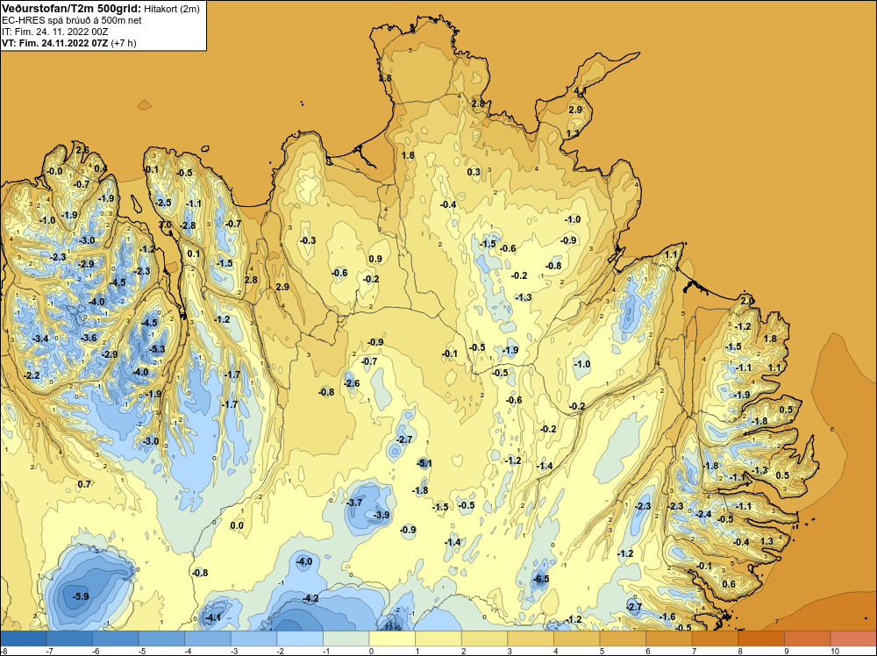This screenshot has height=656, width=877.
Task: Click the 'VT: Fim. 24.11.2022 07Z (+7 h)' line
Action: [x=68, y=43]
